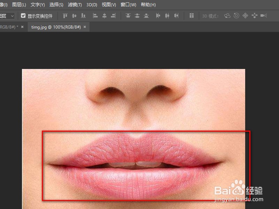The image size is (279, 209).
Task: Open the 滤镜(T) menu
Action: [75, 5]
